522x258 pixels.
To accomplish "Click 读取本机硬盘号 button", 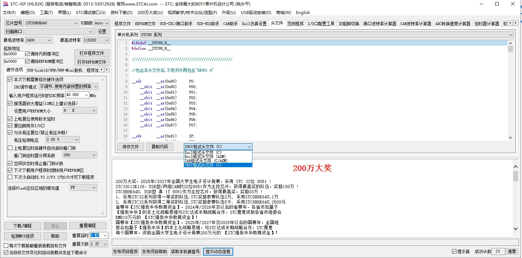I will [186, 251].
